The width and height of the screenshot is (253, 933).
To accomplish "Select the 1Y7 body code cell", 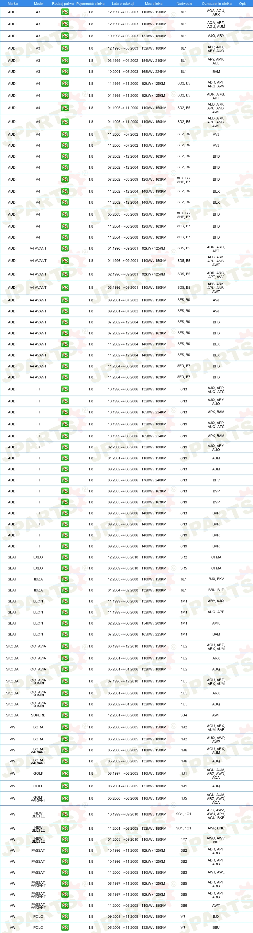I will click(184, 839).
